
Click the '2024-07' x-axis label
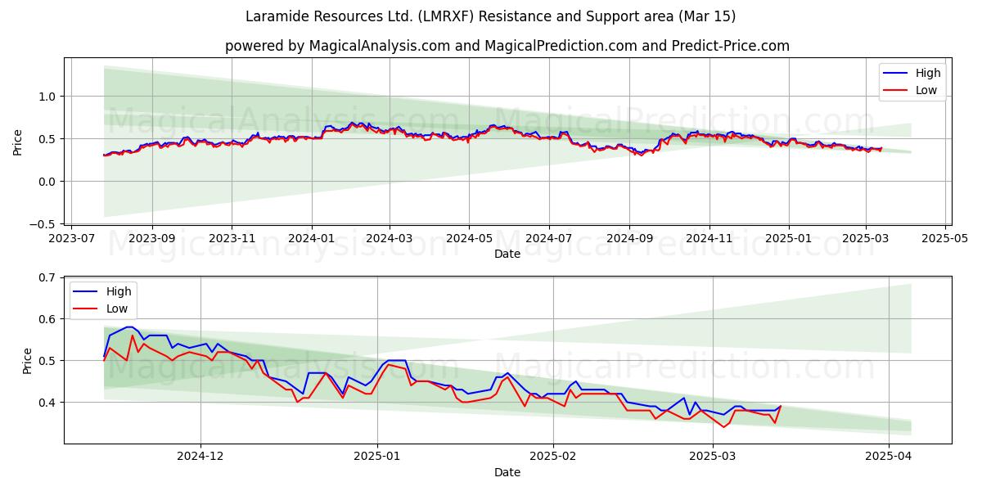548,240
